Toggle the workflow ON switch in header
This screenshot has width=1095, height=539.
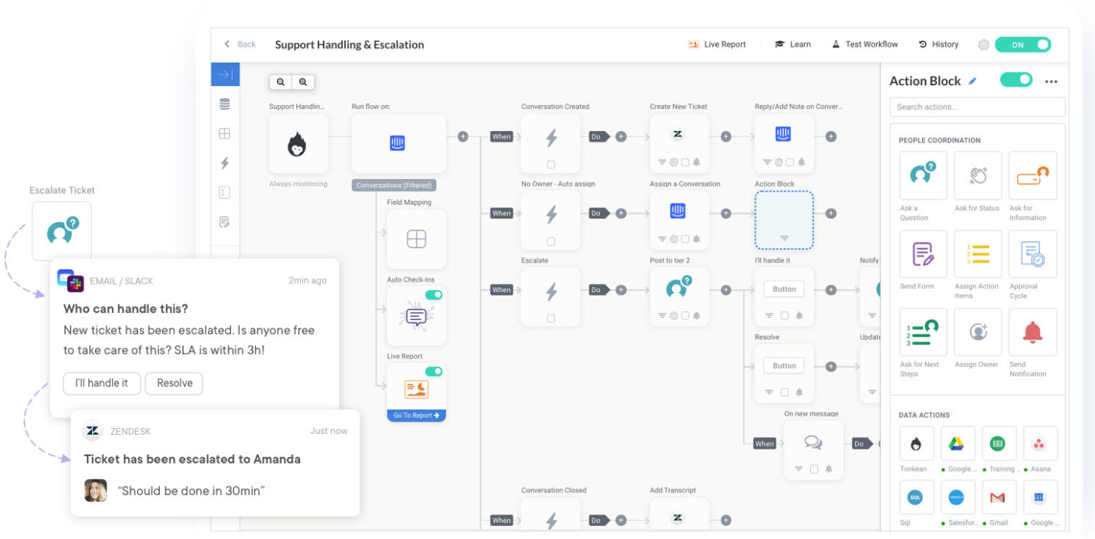tap(1022, 45)
